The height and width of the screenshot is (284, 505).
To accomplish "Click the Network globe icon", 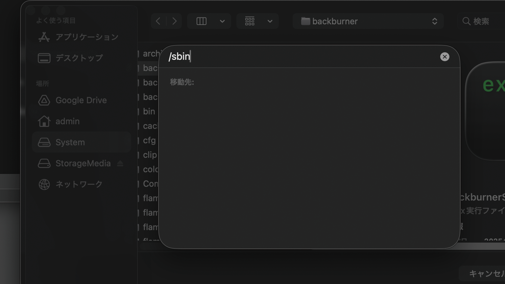I will (44, 184).
